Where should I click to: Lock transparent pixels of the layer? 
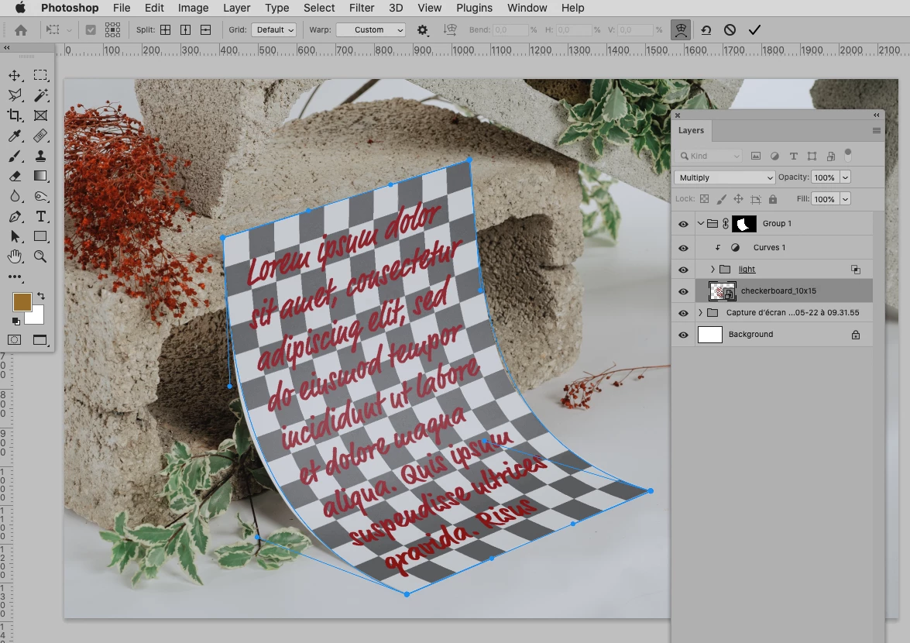click(704, 199)
